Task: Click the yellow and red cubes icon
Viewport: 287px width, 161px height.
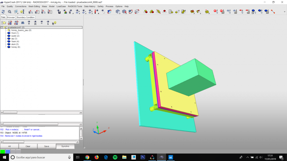Action: pyautogui.click(x=152, y=12)
